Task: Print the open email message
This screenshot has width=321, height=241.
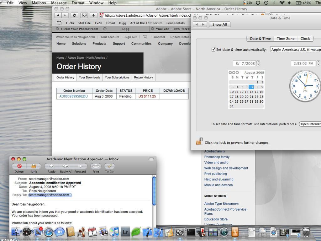Action: (x=96, y=166)
